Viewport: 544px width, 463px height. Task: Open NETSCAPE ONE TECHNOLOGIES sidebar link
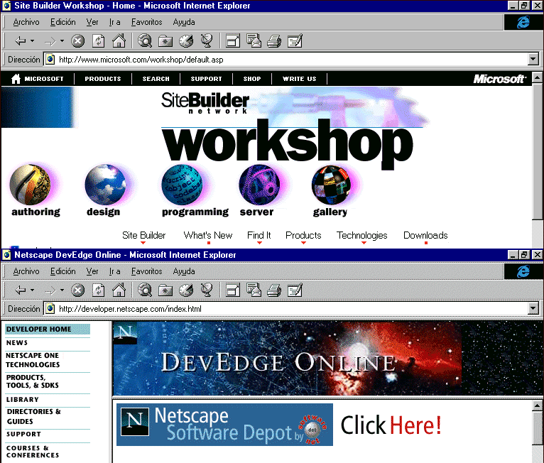pyautogui.click(x=33, y=360)
